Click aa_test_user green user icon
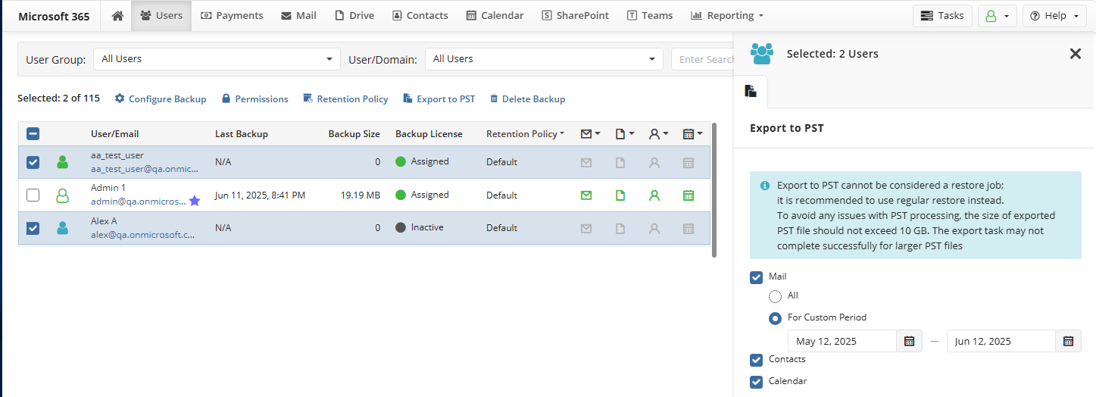 [62, 162]
